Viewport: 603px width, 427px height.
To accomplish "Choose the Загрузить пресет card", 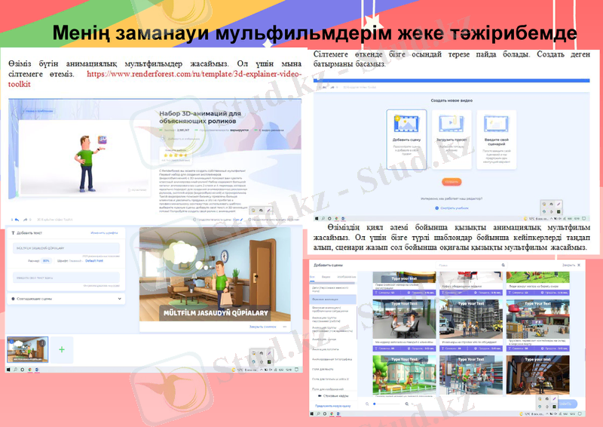I will coord(451,140).
